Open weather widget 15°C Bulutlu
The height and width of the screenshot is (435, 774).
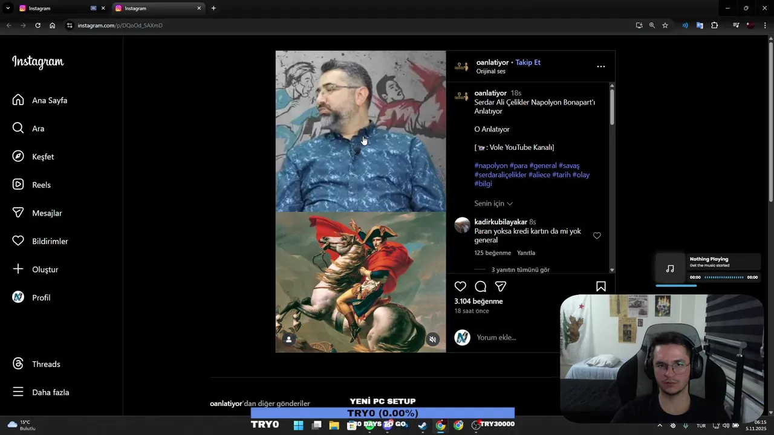tap(21, 425)
